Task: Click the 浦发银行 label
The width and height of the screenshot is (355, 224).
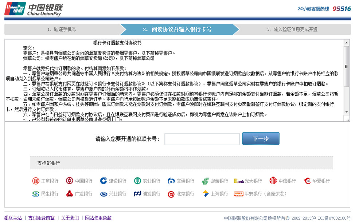Action: (152, 194)
